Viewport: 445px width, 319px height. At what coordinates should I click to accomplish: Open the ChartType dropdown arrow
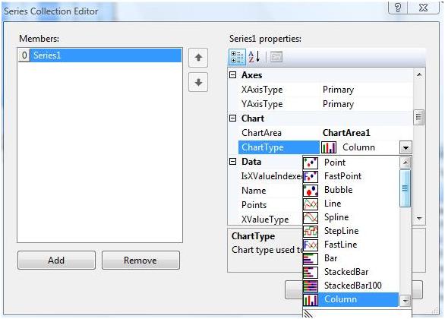[406, 147]
